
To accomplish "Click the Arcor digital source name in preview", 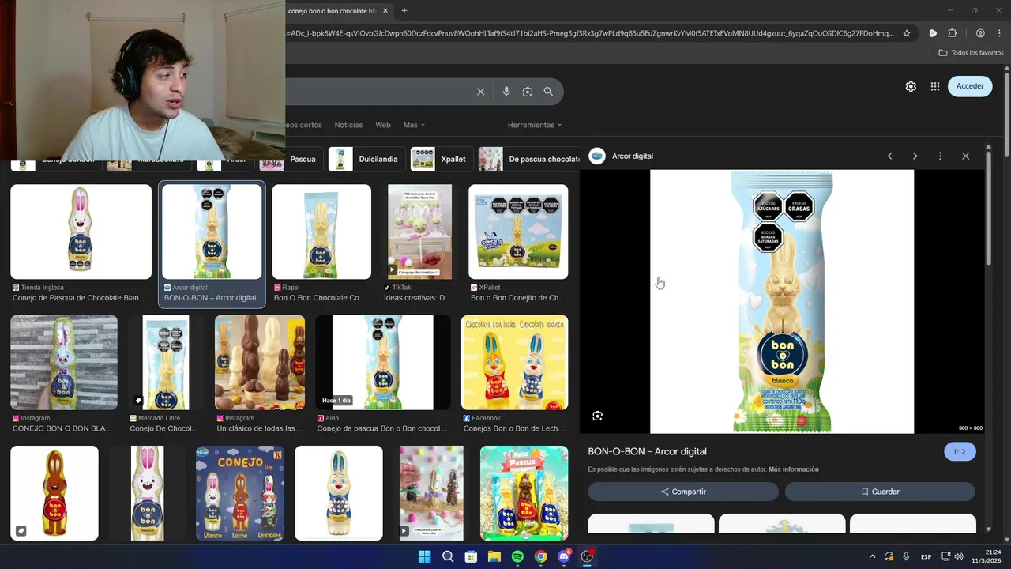I will [x=633, y=156].
